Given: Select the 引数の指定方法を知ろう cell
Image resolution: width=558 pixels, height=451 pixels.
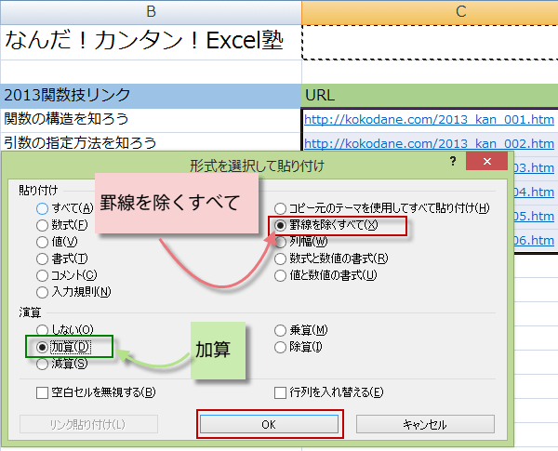Looking at the screenshot, I should coord(151,142).
